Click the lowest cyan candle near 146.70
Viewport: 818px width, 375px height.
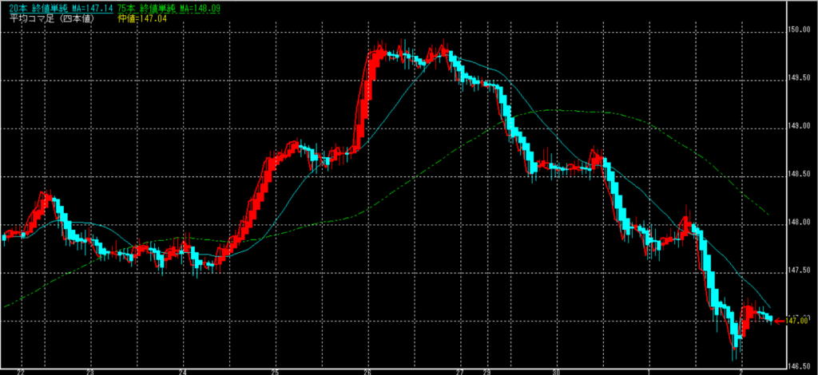[x=737, y=341]
